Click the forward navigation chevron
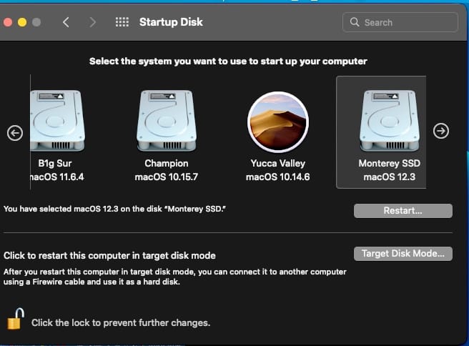 (92, 22)
